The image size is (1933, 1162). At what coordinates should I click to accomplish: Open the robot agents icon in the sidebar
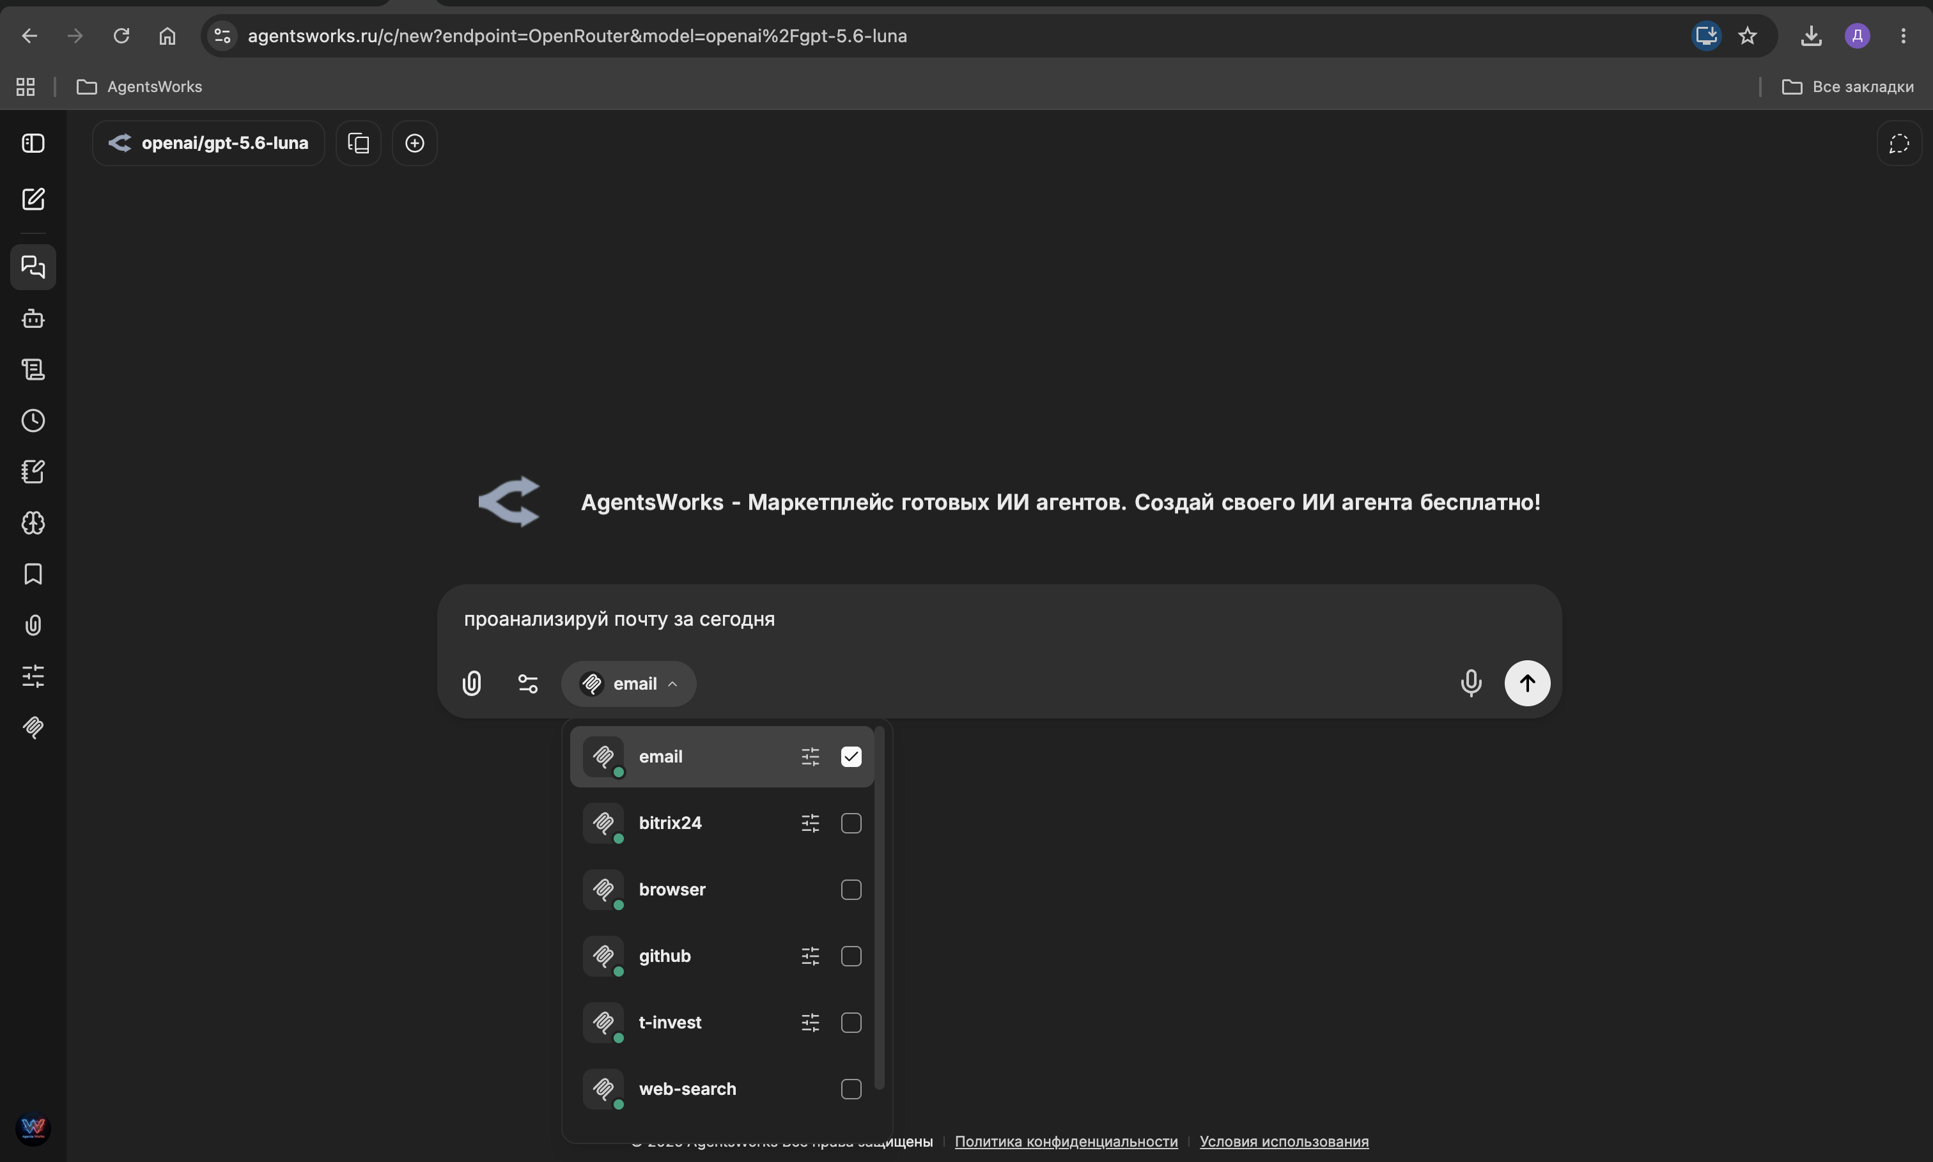(x=33, y=319)
